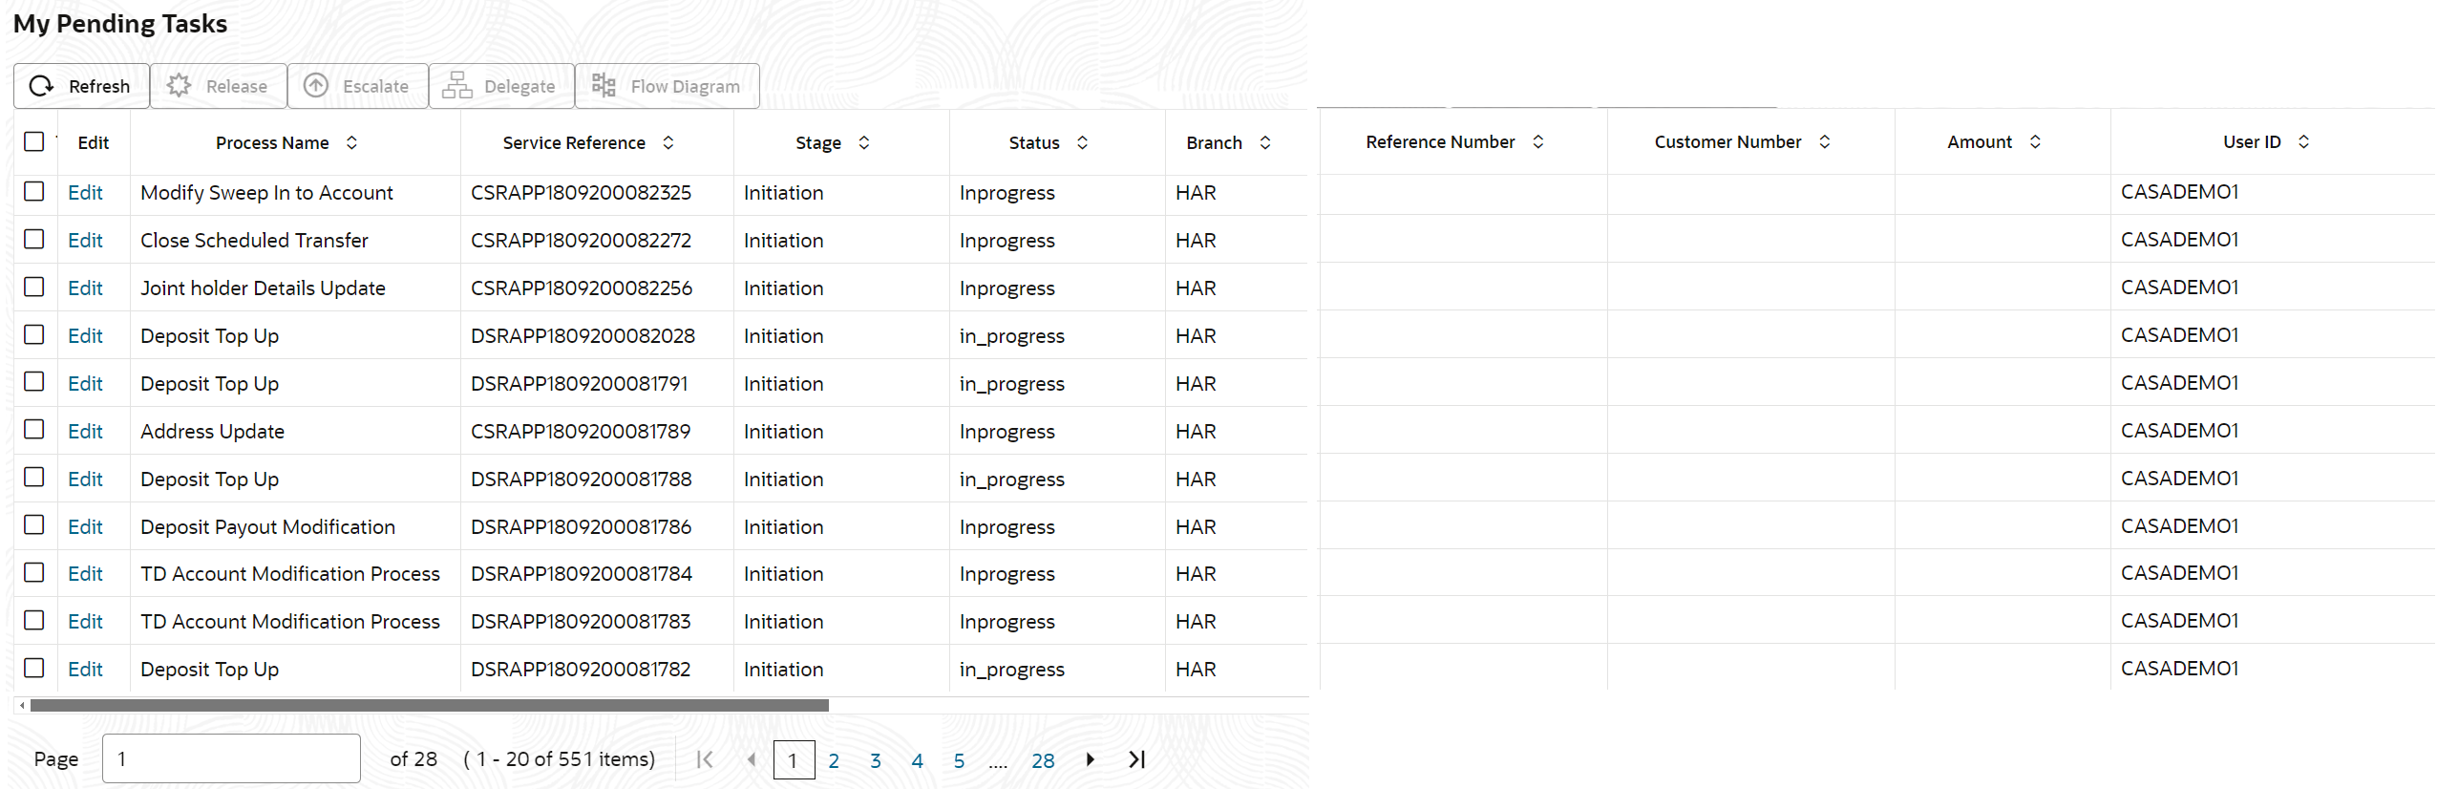Edit task with reference DSRAPP1809200082028
Image resolution: width=2437 pixels, height=789 pixels.
pyautogui.click(x=85, y=336)
